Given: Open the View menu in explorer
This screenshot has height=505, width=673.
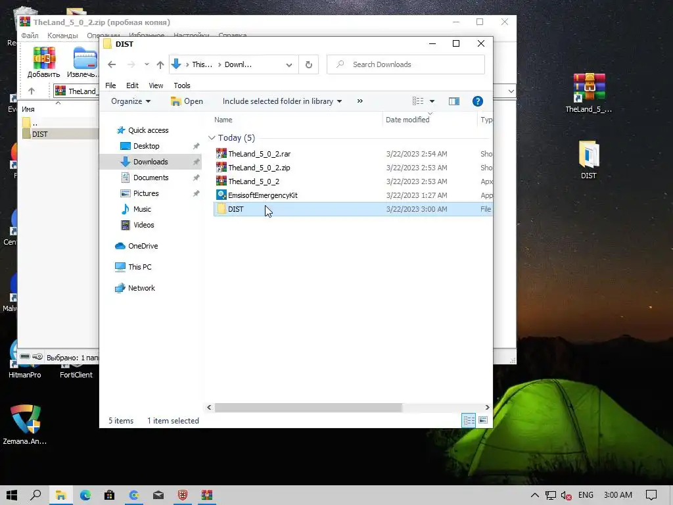Looking at the screenshot, I should point(156,85).
